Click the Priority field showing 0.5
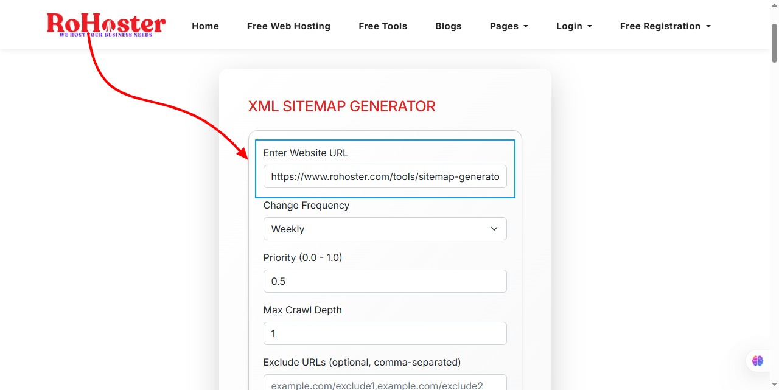This screenshot has height=390, width=779. pyautogui.click(x=385, y=281)
